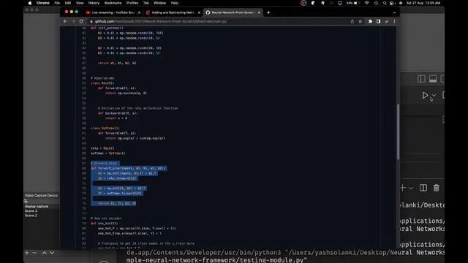Image resolution: width=468 pixels, height=263 pixels.
Task: Share this page from the address bar
Action: pyautogui.click(x=352, y=21)
